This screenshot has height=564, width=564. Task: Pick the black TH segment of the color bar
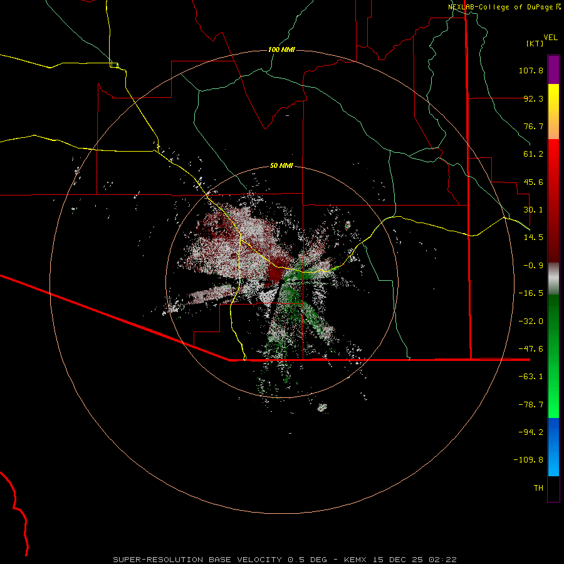click(553, 488)
